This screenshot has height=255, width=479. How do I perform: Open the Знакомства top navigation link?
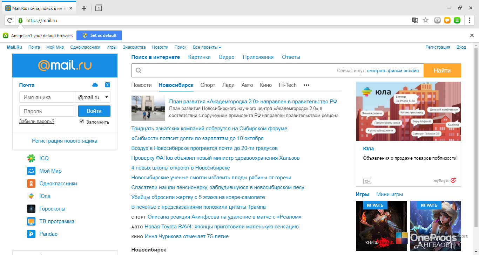pos(134,47)
